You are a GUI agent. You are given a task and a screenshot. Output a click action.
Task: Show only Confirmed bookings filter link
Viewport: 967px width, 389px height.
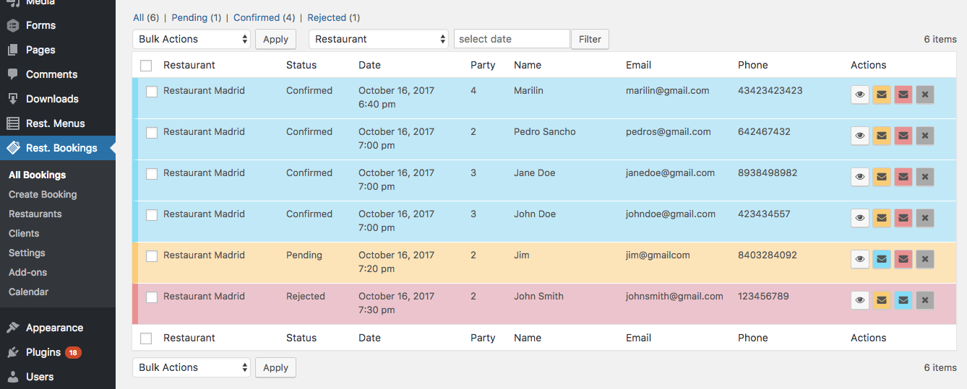click(x=256, y=17)
